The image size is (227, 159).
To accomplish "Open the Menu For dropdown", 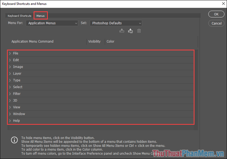I will (52, 23).
